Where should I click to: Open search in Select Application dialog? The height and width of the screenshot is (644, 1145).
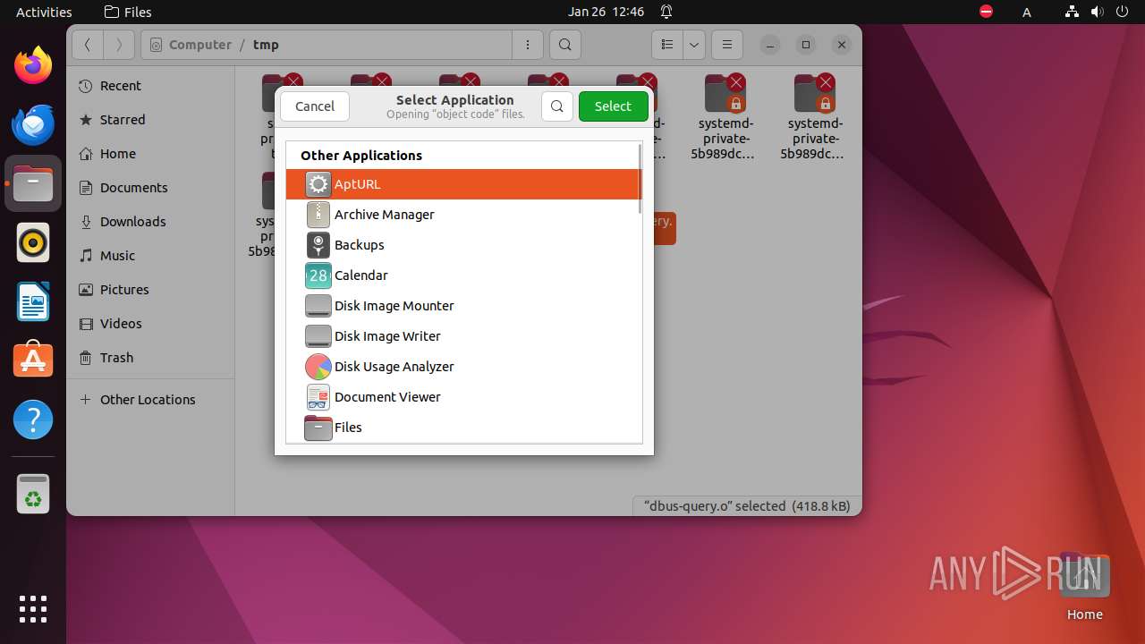tap(556, 106)
